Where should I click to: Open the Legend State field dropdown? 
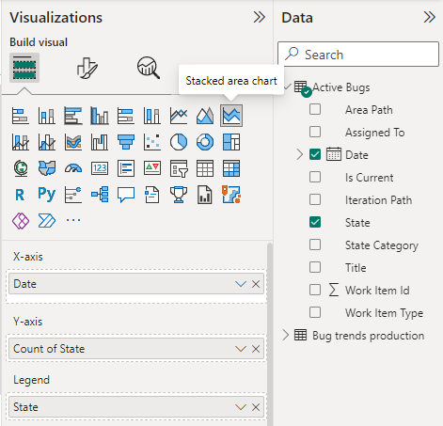click(241, 407)
